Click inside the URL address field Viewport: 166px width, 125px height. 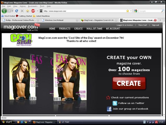pyautogui.click(x=85, y=11)
